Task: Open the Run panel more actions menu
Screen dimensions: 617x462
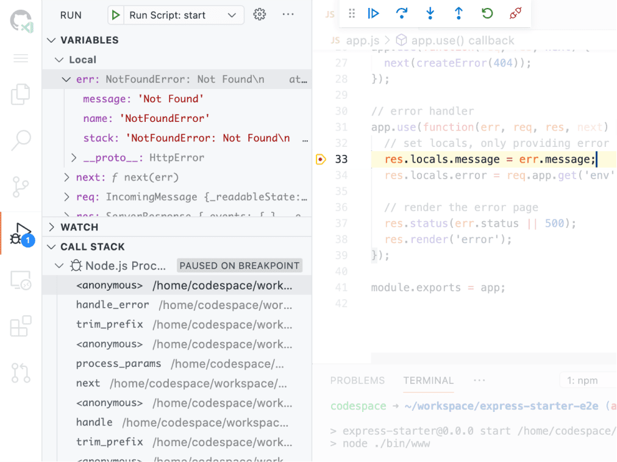Action: coord(288,15)
